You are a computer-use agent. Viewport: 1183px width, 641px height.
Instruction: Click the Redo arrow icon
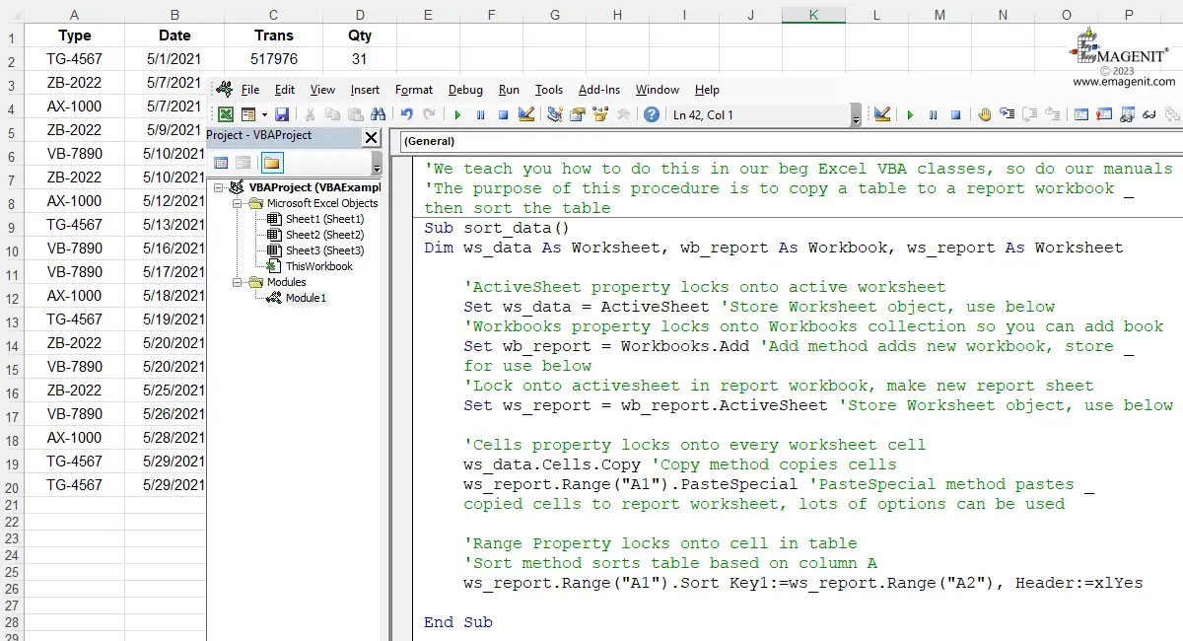(429, 114)
